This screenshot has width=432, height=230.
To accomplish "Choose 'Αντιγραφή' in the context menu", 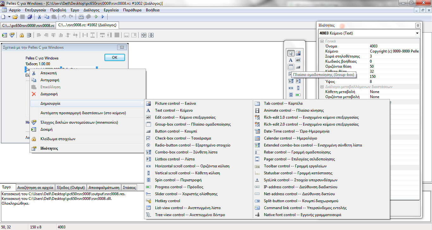I will pyautogui.click(x=88, y=80).
